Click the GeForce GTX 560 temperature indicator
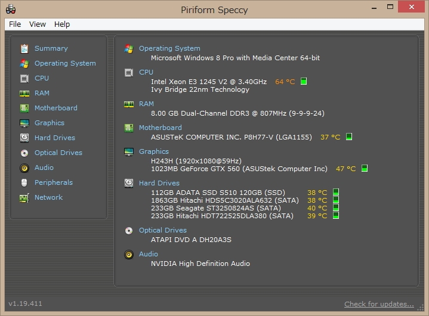 pyautogui.click(x=364, y=169)
